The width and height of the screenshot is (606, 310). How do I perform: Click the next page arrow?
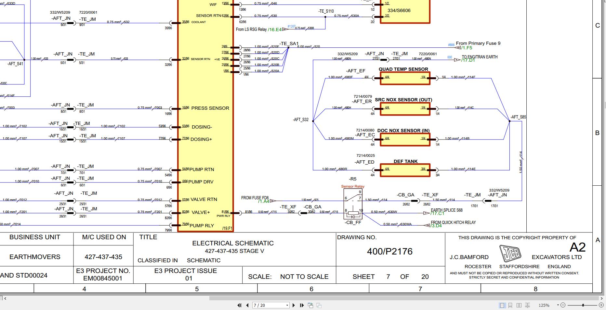(x=294, y=305)
